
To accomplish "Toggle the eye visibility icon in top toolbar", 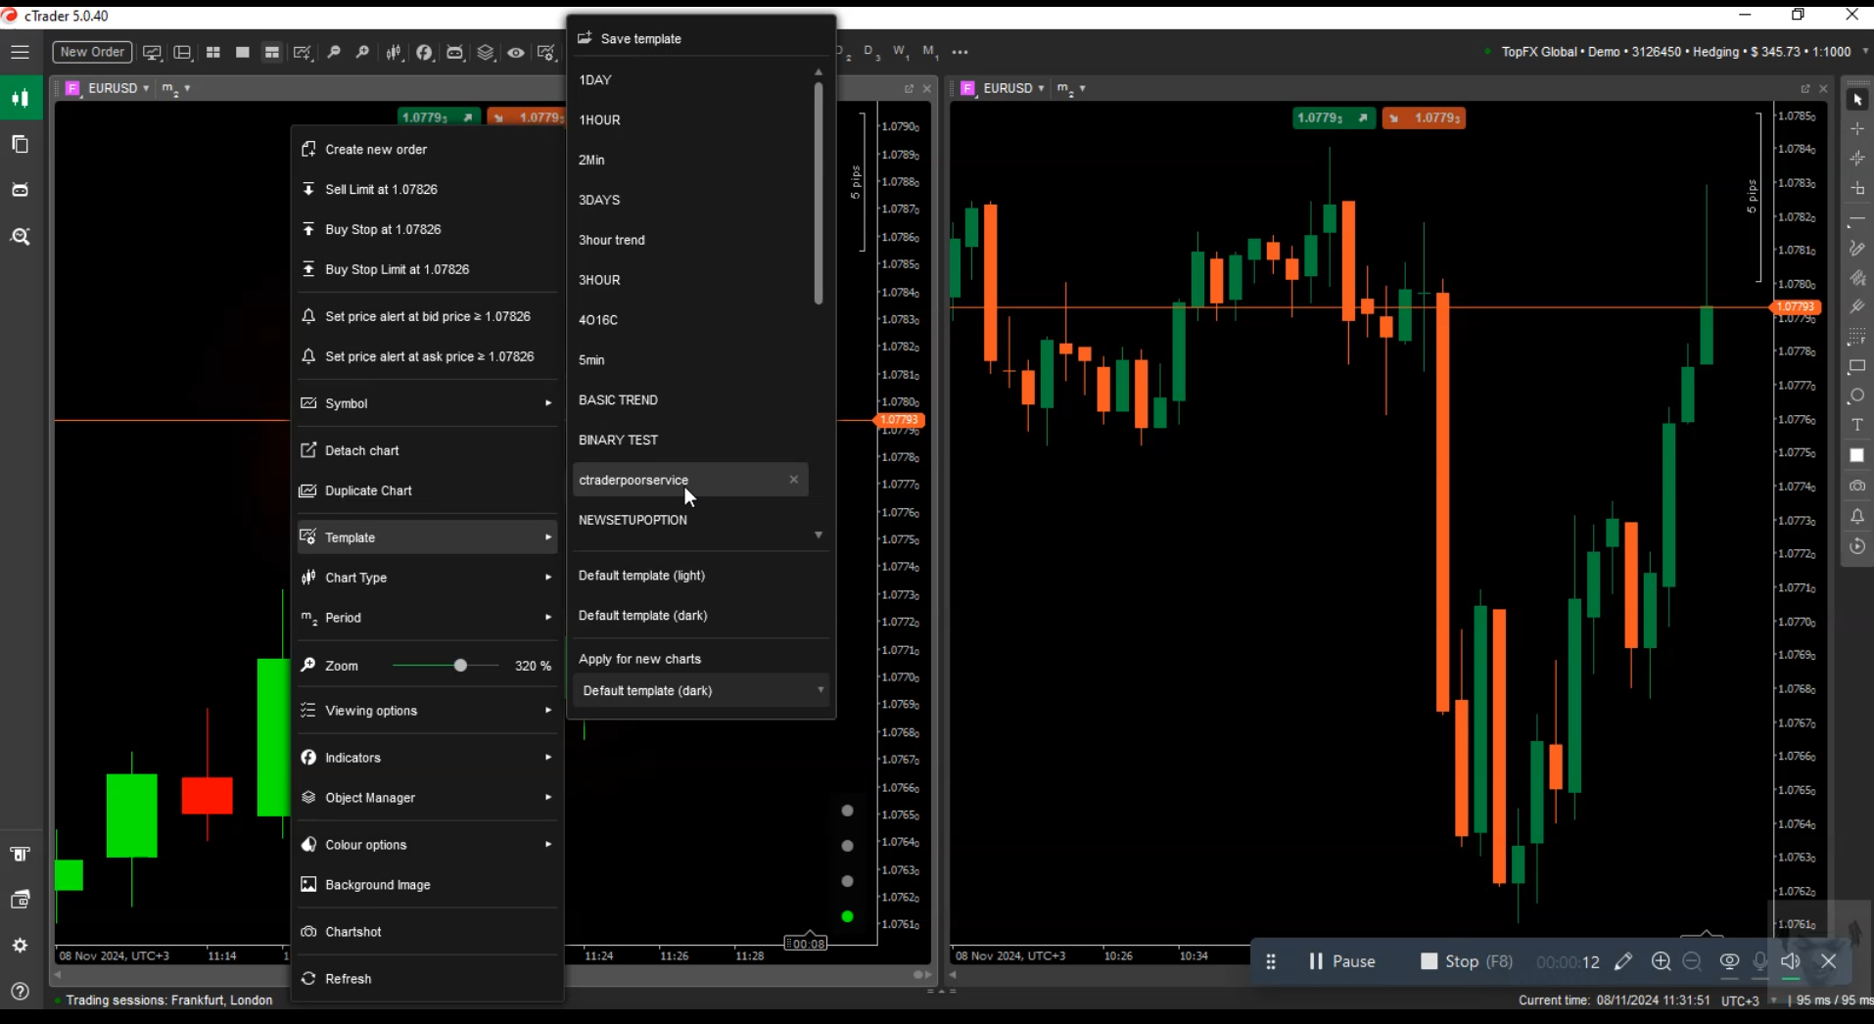I will (516, 52).
